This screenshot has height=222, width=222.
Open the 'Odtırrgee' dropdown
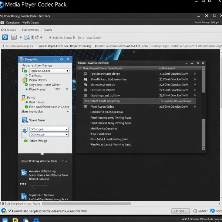click(49, 129)
